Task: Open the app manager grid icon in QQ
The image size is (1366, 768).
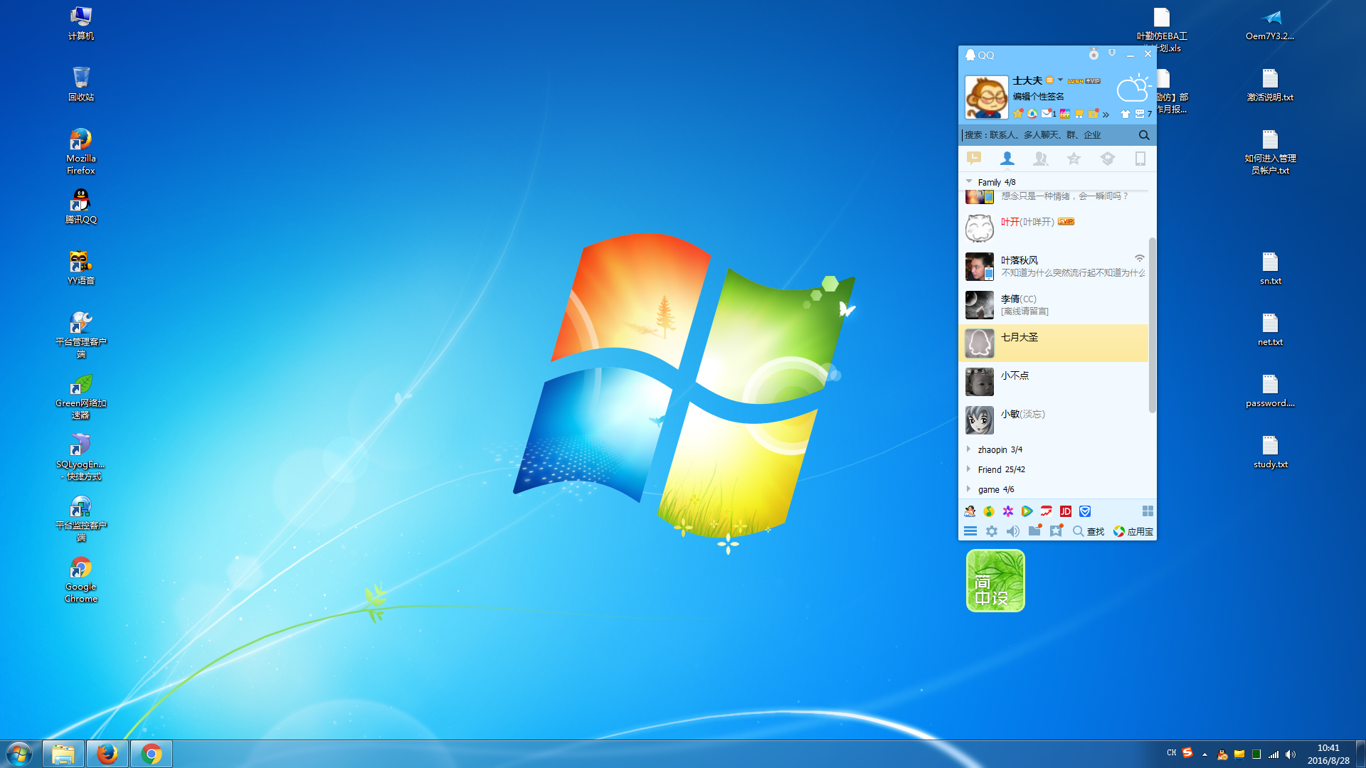Action: tap(1148, 511)
